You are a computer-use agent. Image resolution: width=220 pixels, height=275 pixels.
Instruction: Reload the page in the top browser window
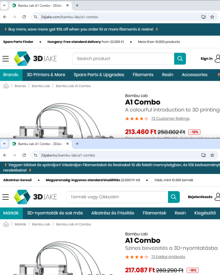(24, 17)
